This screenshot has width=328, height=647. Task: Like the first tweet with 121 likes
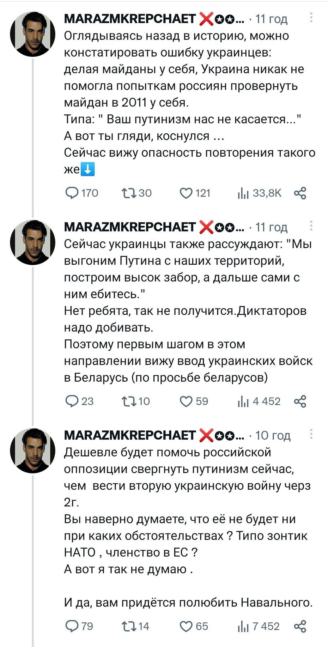pos(186,193)
